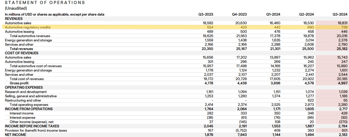Viewport: 349px width, 137px height.
Task: Select Q3-2024 total revenues value 25,182
Action: pyautogui.click(x=342, y=49)
